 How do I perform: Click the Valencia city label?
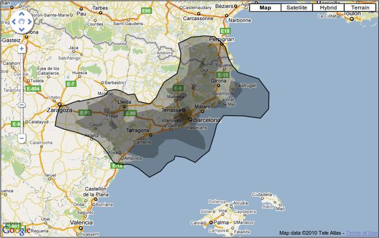81,222
